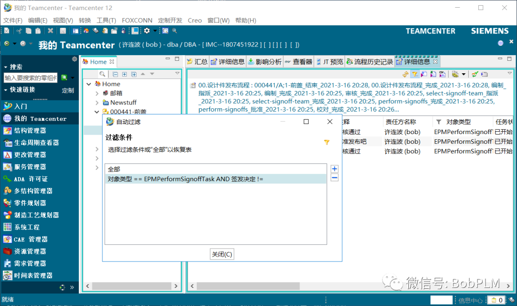Open 生命周期查看器 application
The image size is (517, 306).
40,142
